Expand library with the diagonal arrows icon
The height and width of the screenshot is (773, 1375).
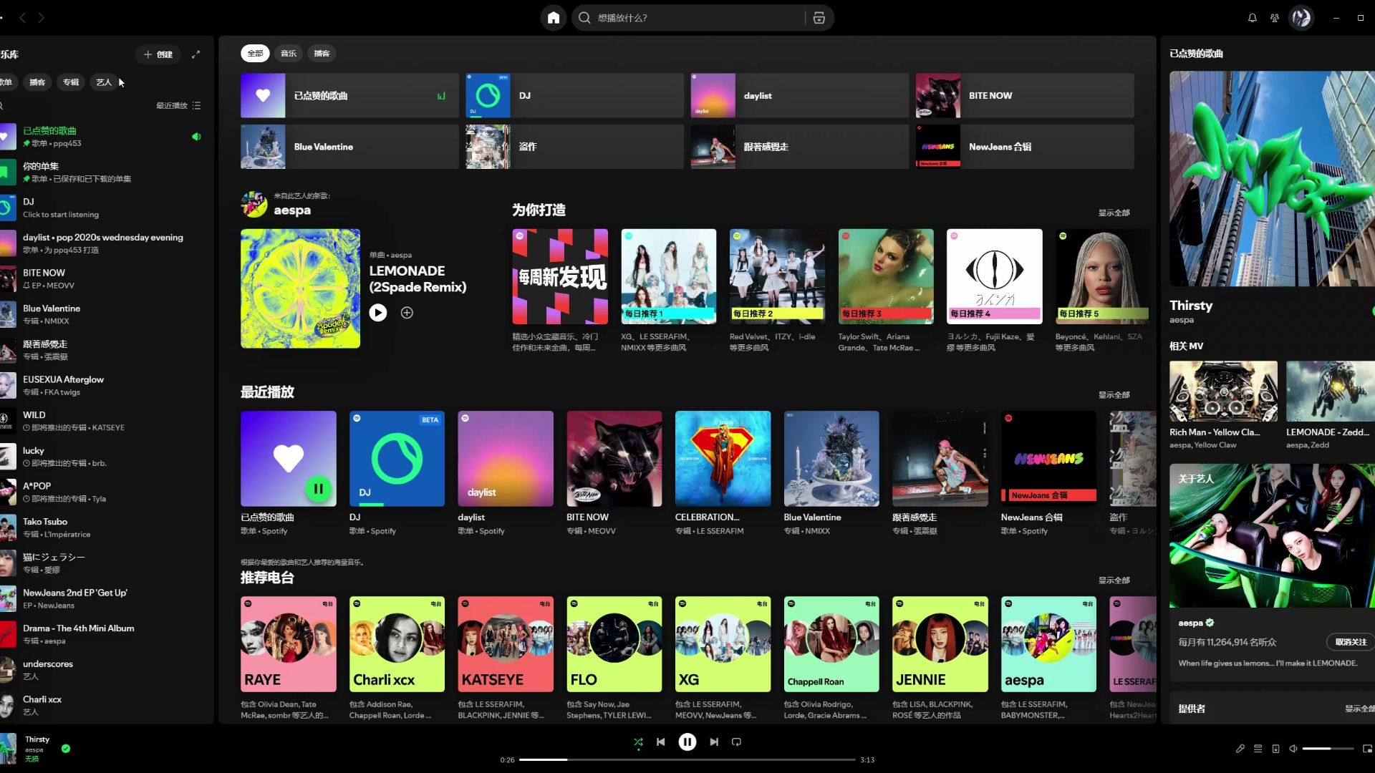pyautogui.click(x=196, y=54)
